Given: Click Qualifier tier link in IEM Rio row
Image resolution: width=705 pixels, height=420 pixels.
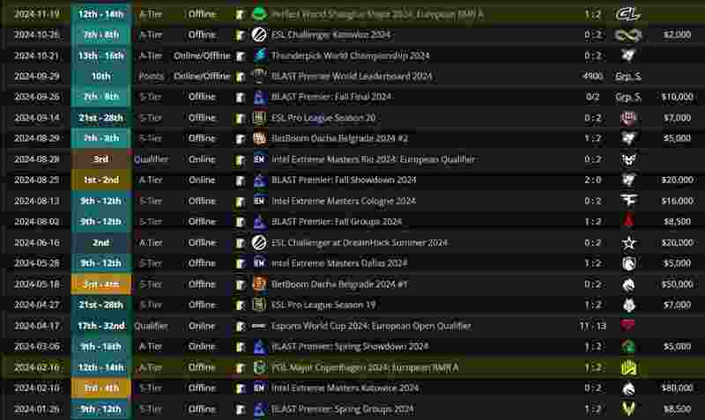Looking at the screenshot, I should 151,159.
